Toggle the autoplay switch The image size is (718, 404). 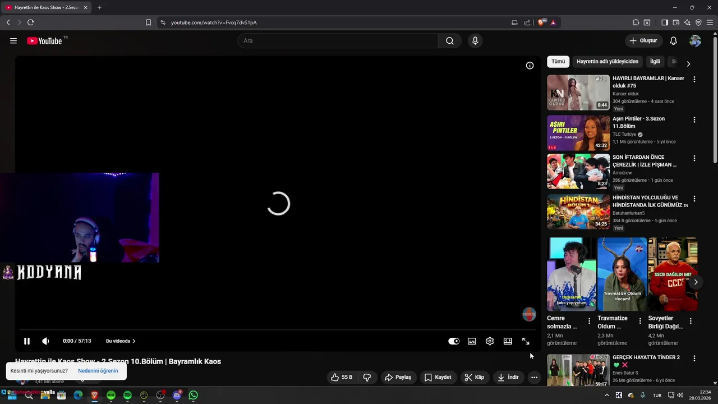click(454, 341)
